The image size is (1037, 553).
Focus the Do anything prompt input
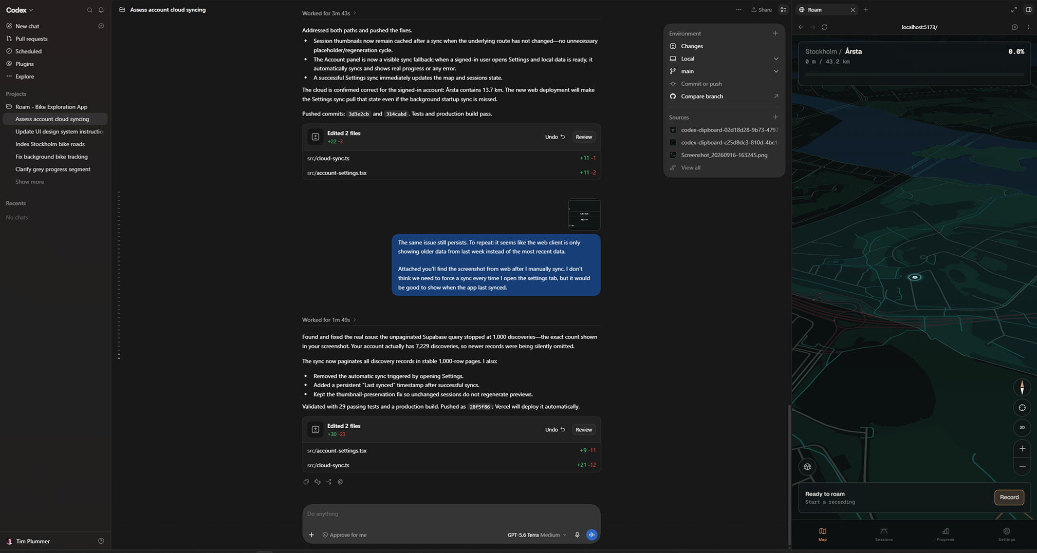451,514
